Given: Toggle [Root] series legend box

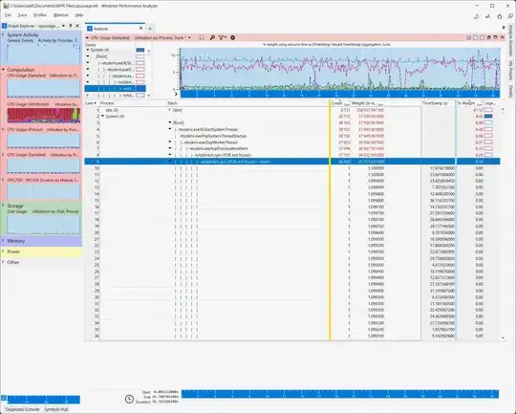Looking at the screenshot, I should (x=140, y=56).
